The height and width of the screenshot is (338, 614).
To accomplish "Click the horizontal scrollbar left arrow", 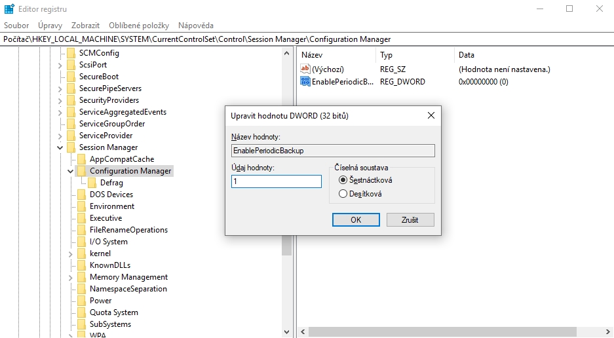I will (303, 331).
